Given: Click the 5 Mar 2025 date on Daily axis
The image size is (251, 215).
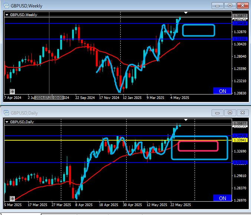Looking at the screenshot, I should (x=13, y=205).
